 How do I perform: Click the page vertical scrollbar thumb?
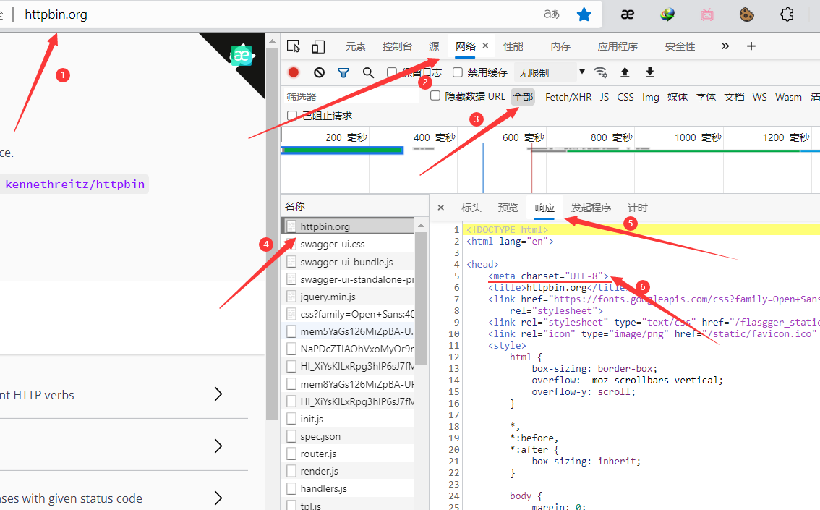(272, 234)
